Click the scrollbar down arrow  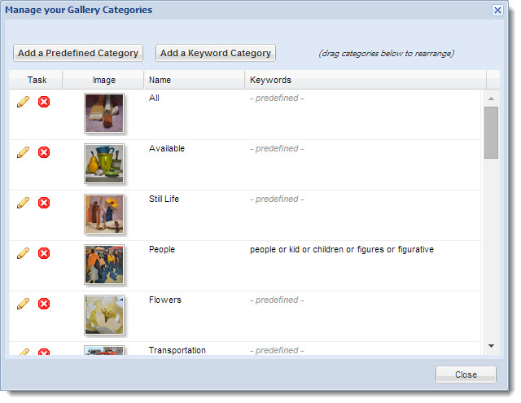click(x=491, y=346)
